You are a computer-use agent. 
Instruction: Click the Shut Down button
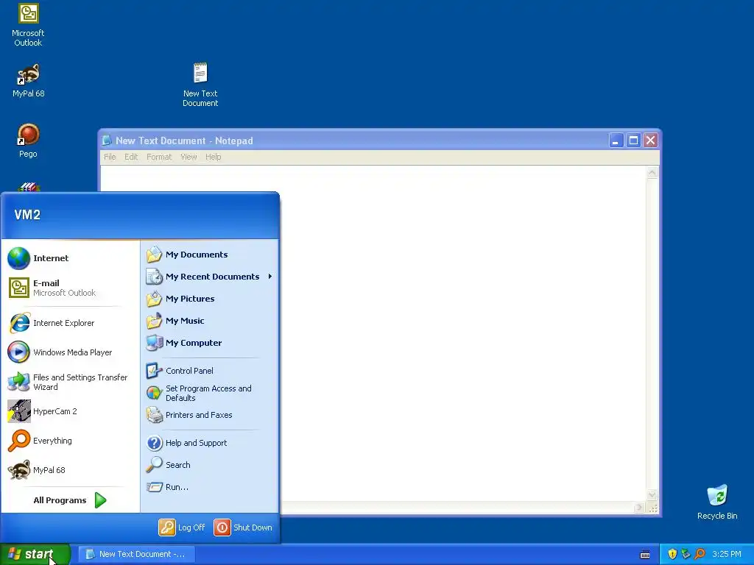243,527
